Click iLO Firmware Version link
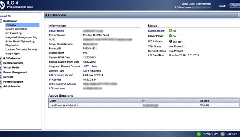The width and height of the screenshot is (240, 137). pos(61,75)
